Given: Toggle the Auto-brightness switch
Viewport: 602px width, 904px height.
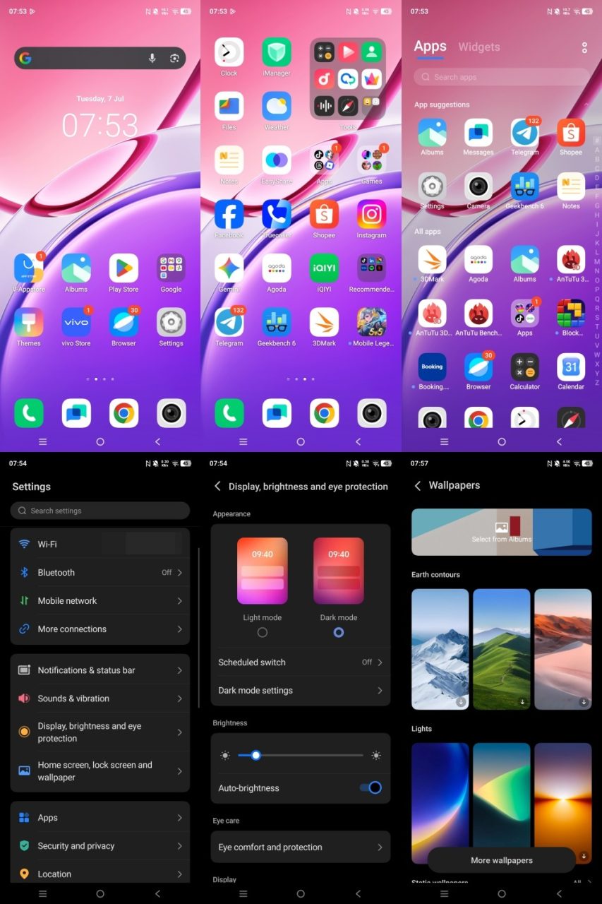Looking at the screenshot, I should click(x=371, y=787).
